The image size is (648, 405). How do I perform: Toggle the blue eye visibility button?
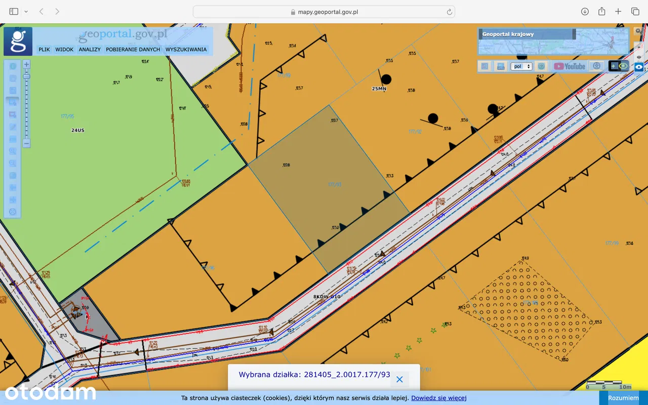click(639, 67)
